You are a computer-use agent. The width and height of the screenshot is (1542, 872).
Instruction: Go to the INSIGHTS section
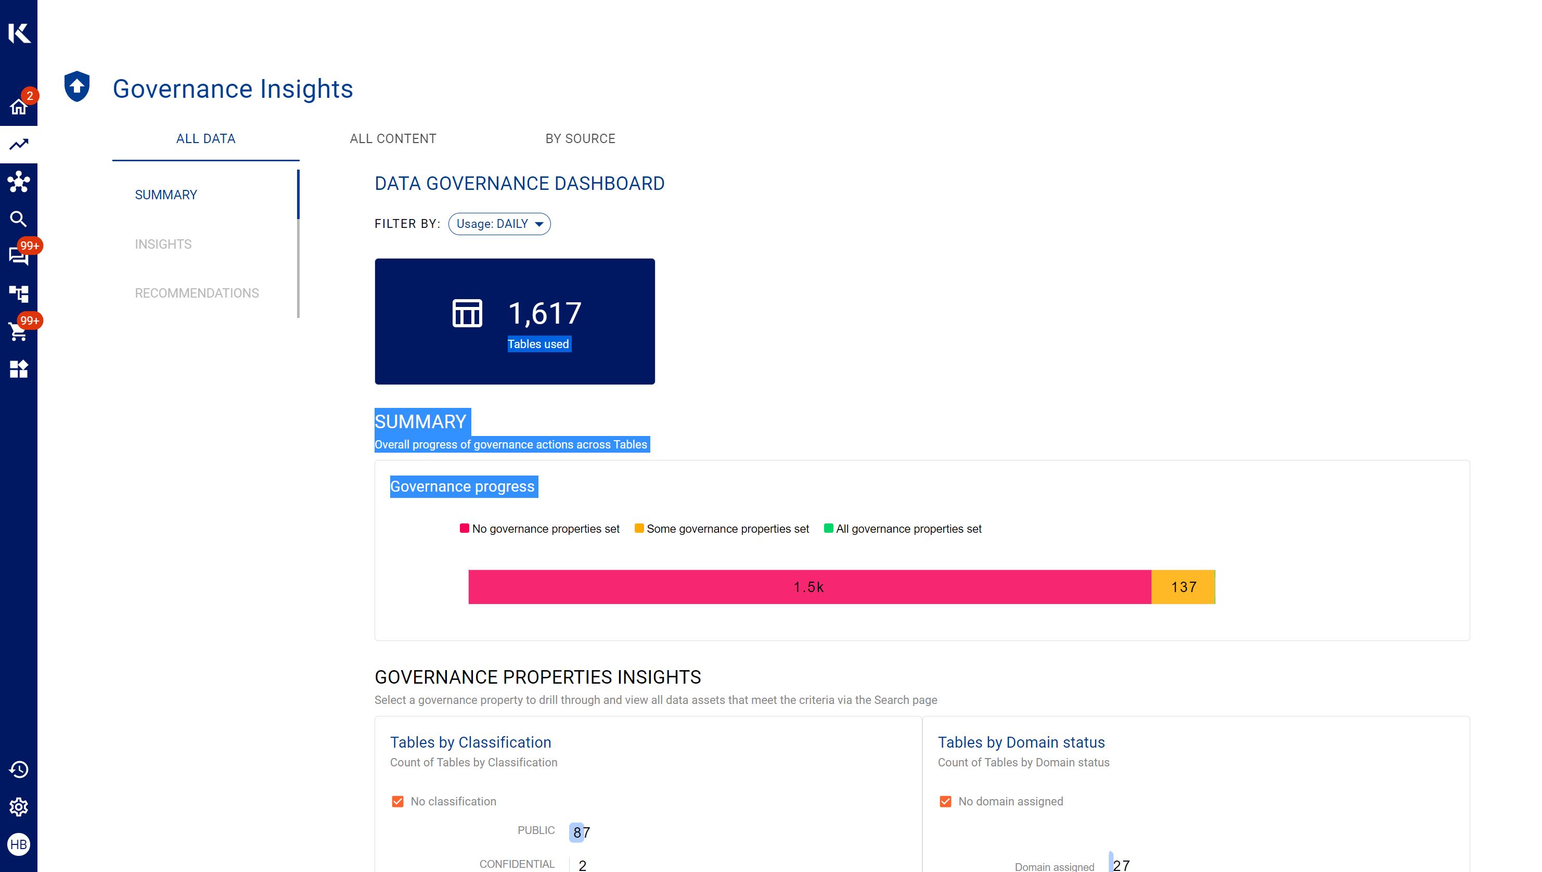(163, 245)
